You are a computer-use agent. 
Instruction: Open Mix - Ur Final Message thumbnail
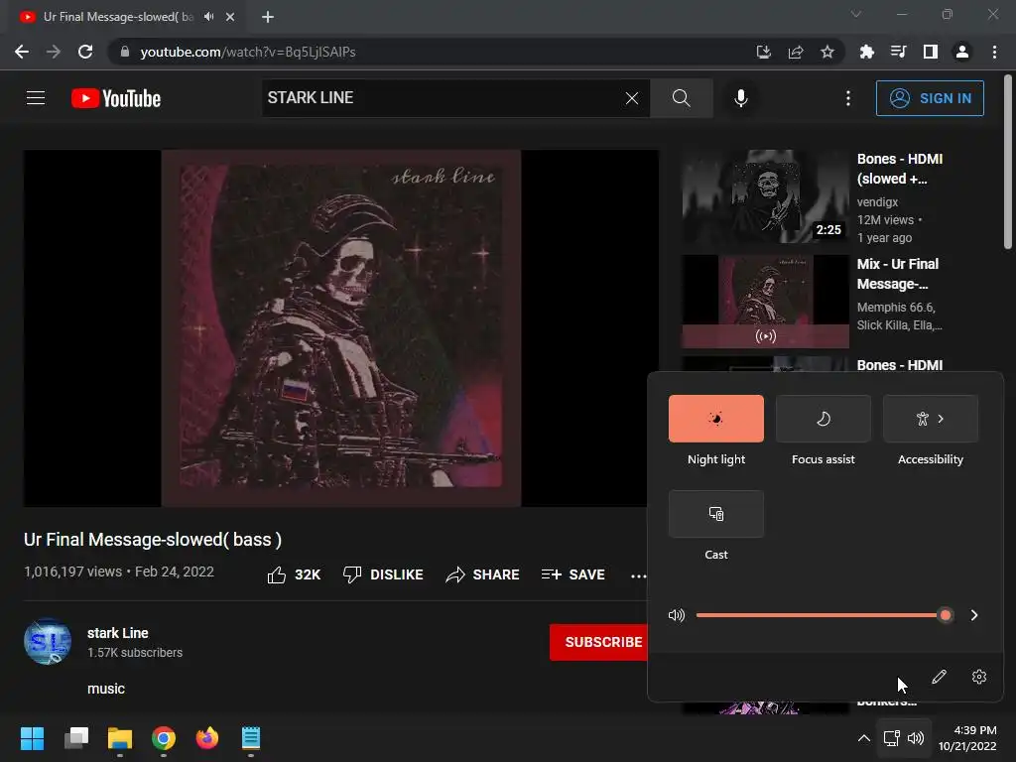[x=765, y=302]
